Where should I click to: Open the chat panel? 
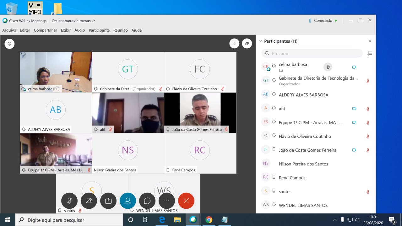(x=147, y=201)
